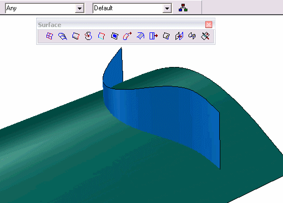Screen dimensions: 283x203
Task: Click the red and cyan boundary outline surface icon
Action: coord(102,36)
